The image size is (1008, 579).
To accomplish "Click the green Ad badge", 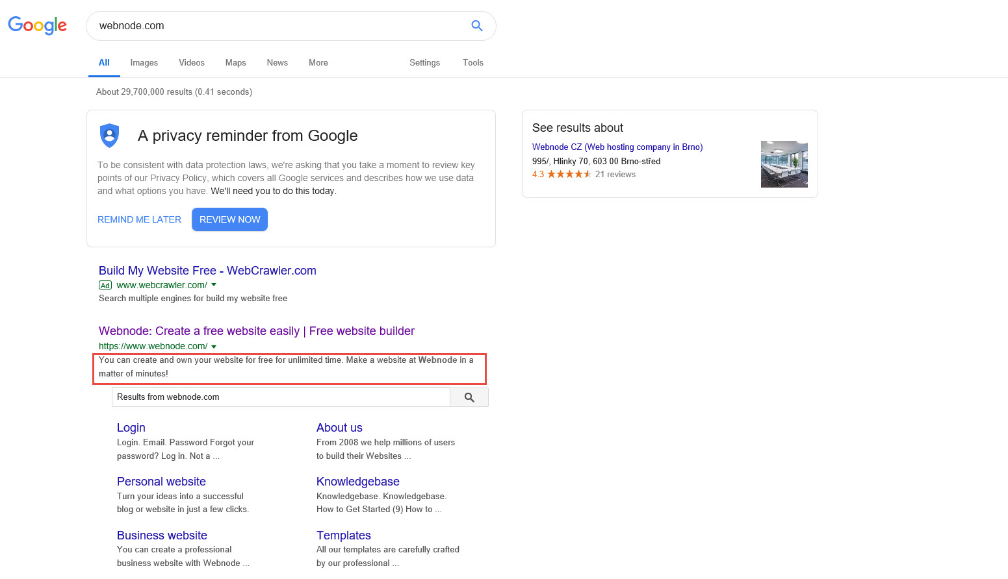I will [x=105, y=285].
